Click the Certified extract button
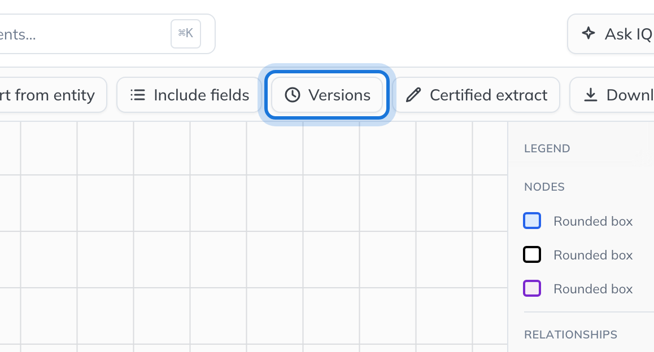654x352 pixels. pos(476,95)
